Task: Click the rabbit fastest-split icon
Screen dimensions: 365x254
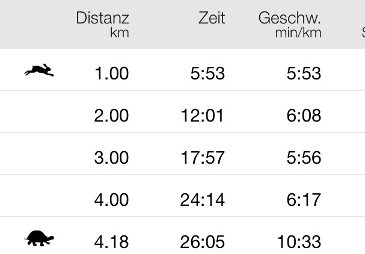Action: (x=39, y=71)
